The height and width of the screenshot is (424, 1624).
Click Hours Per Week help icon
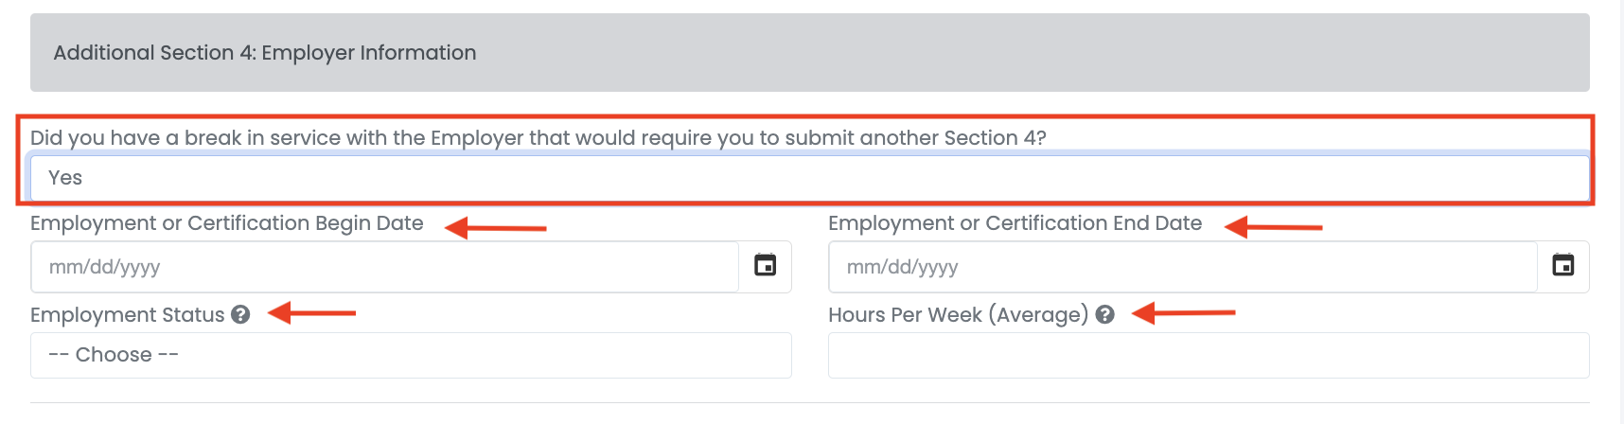[x=1104, y=314]
